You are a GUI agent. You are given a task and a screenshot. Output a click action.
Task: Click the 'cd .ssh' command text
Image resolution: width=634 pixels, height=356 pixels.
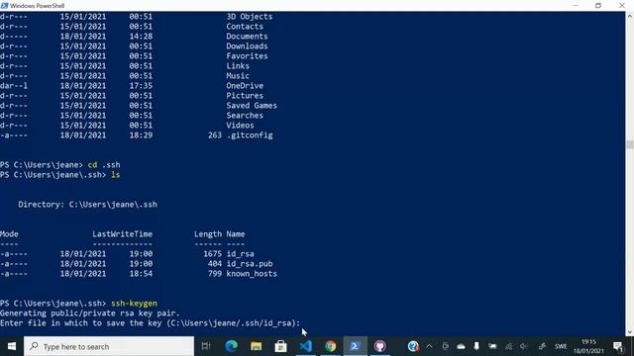[x=104, y=165]
